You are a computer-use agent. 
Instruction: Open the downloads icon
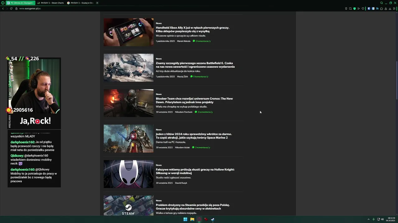[x=390, y=8]
